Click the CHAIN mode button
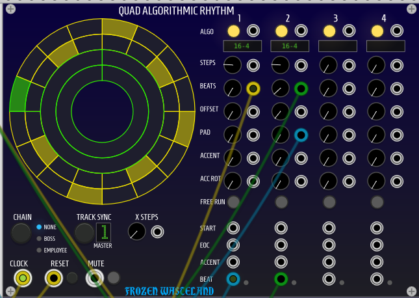The image size is (419, 298). (x=21, y=233)
